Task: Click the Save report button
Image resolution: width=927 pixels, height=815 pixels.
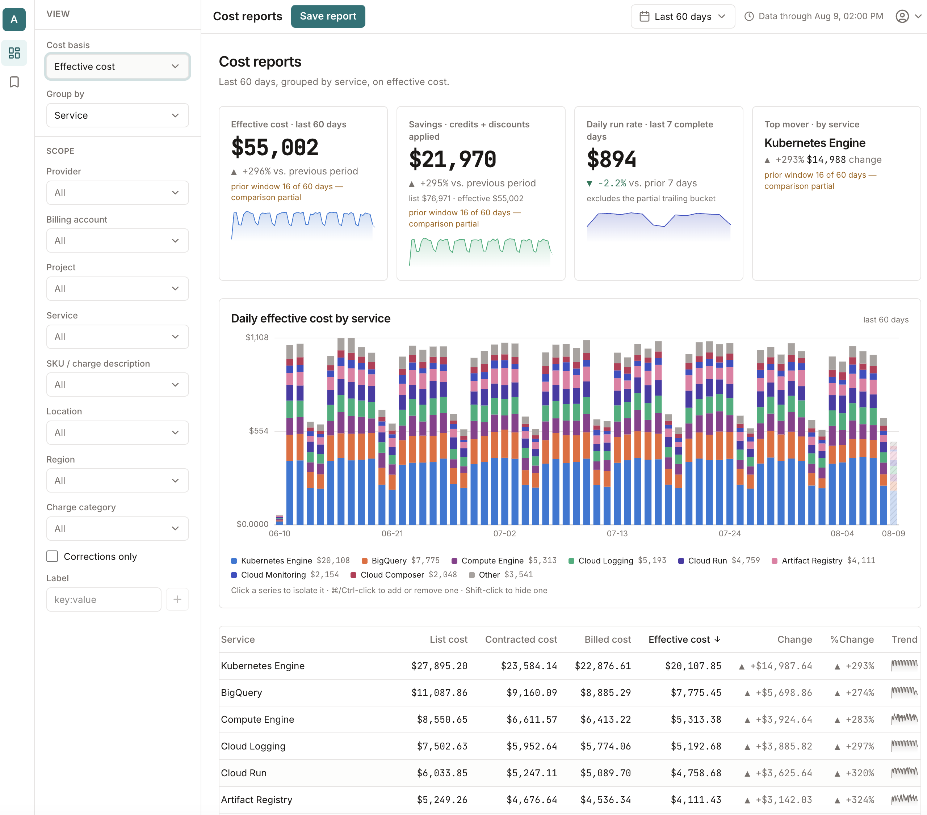Action: 328,16
